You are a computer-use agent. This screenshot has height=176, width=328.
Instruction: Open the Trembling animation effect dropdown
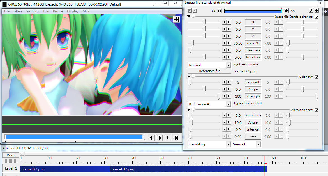click(209, 144)
